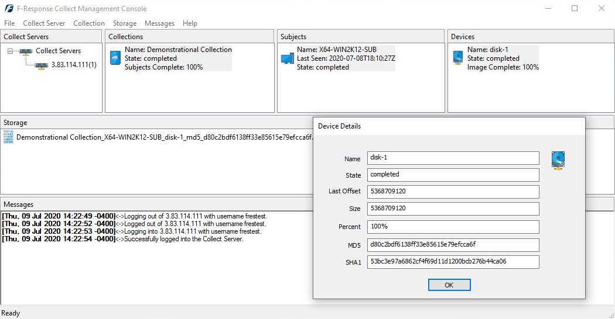Open the Collection menu
Image resolution: width=615 pixels, height=319 pixels.
pos(89,23)
